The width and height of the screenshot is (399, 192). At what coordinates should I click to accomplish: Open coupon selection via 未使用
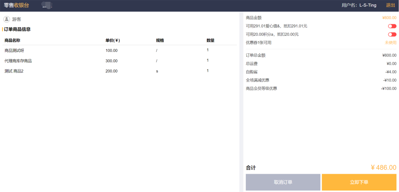pos(390,43)
